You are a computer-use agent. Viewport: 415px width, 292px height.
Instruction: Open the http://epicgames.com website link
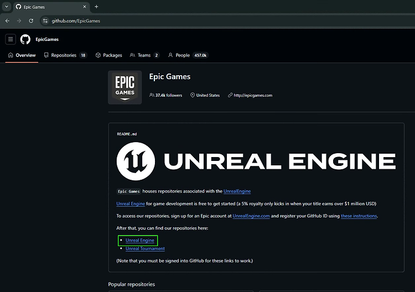pos(253,95)
